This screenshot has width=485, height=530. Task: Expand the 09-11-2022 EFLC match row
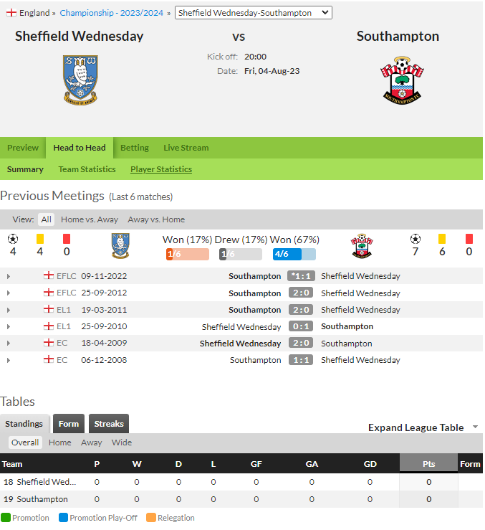pyautogui.click(x=9, y=277)
